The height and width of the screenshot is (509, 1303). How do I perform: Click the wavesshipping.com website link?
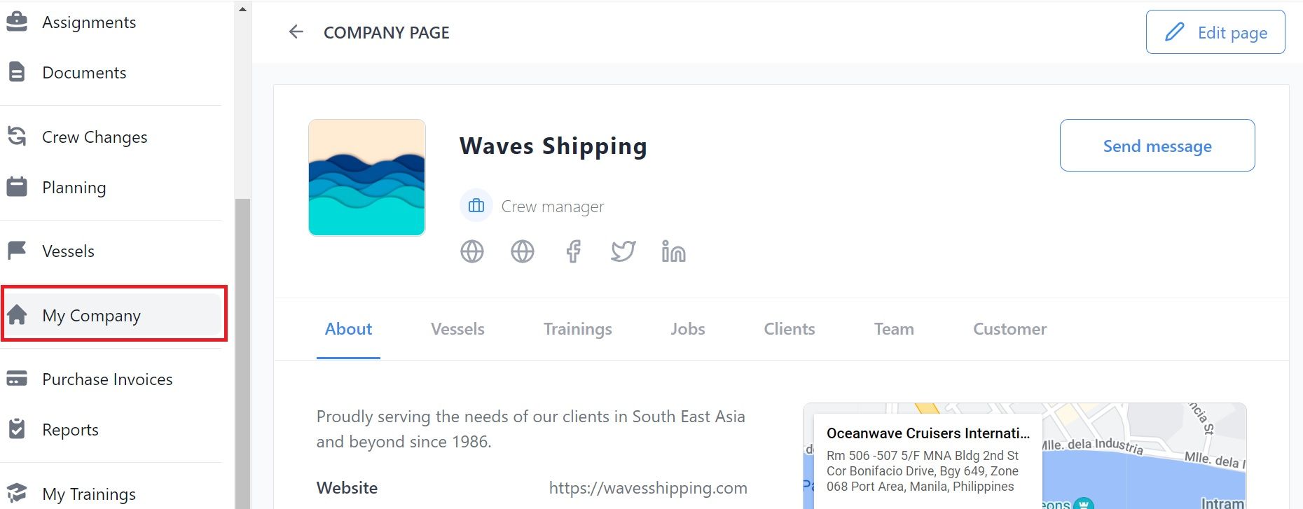point(648,488)
